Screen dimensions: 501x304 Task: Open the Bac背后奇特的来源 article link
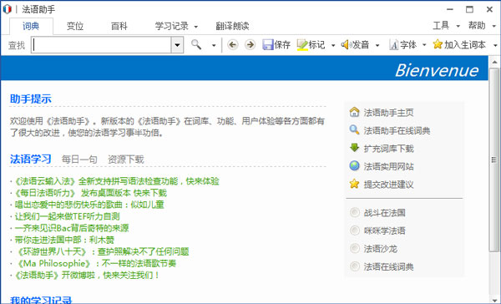click(72, 228)
